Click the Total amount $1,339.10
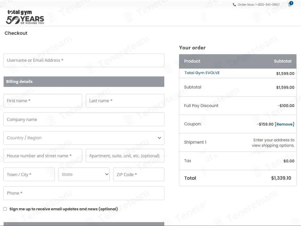 point(281,178)
